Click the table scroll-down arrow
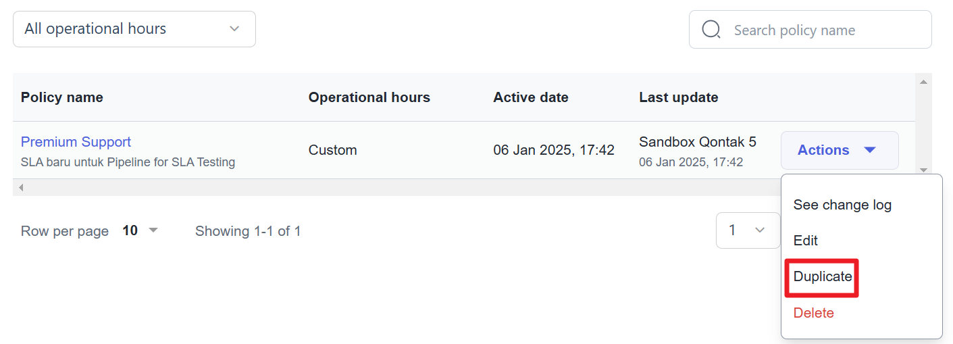Viewport: 953px width, 344px height. tap(923, 170)
